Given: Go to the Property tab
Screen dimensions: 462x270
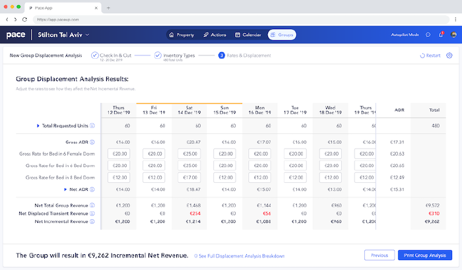Looking at the screenshot, I should pyautogui.click(x=180, y=34).
